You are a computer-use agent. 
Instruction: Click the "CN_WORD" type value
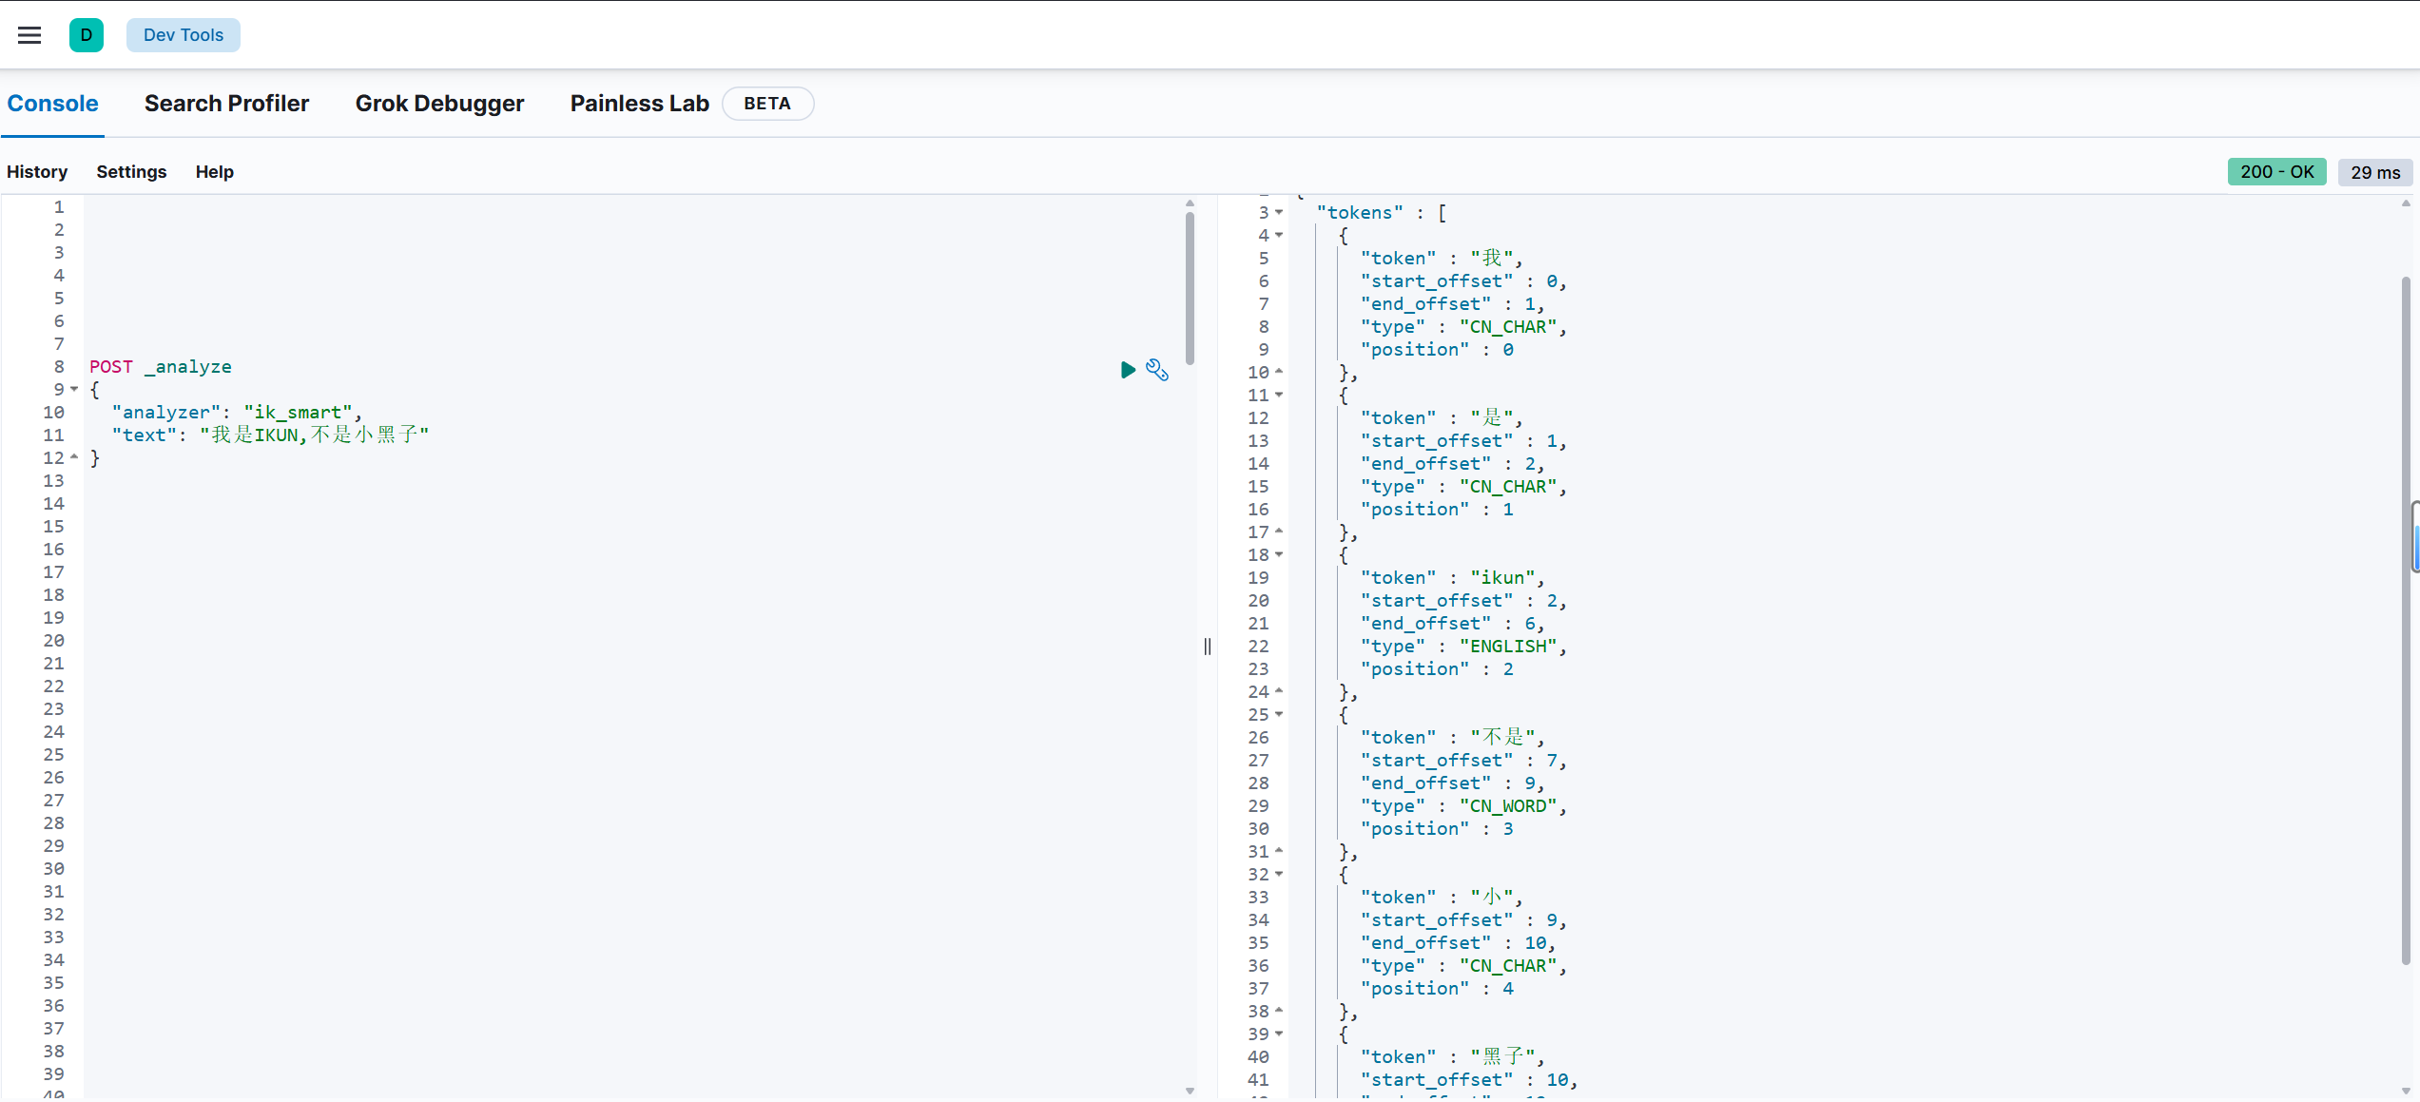click(x=1509, y=806)
